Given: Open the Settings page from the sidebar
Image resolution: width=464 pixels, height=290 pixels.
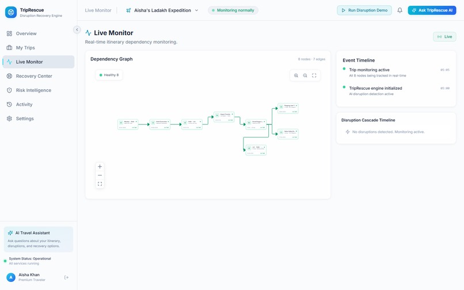Looking at the screenshot, I should click(x=39, y=119).
